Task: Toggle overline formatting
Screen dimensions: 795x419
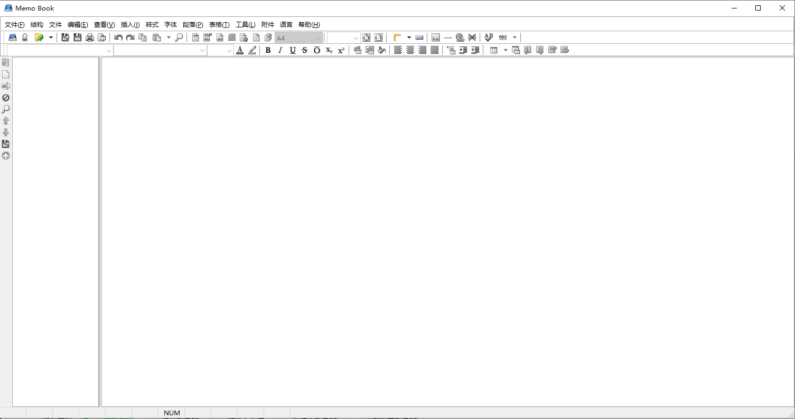Action: point(316,50)
